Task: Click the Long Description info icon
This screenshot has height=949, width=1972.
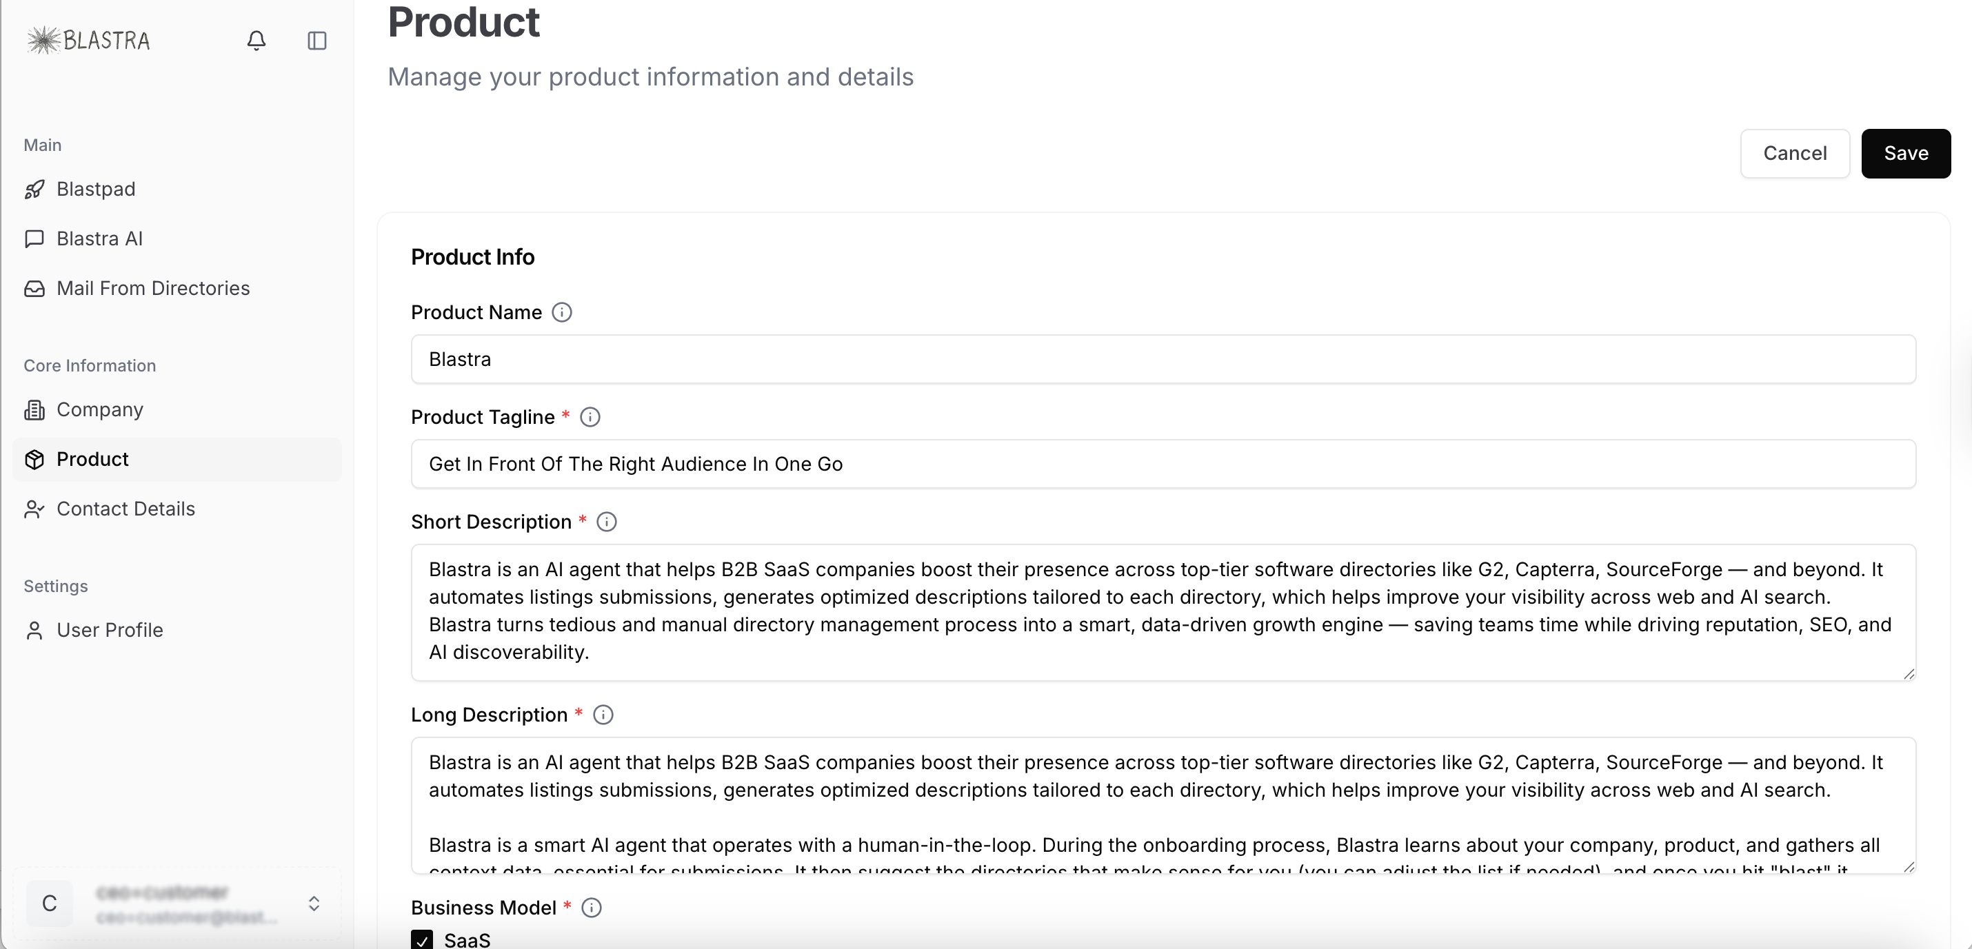Action: 603,715
